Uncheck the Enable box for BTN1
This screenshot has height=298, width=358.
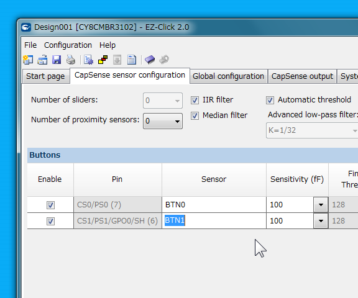point(50,221)
